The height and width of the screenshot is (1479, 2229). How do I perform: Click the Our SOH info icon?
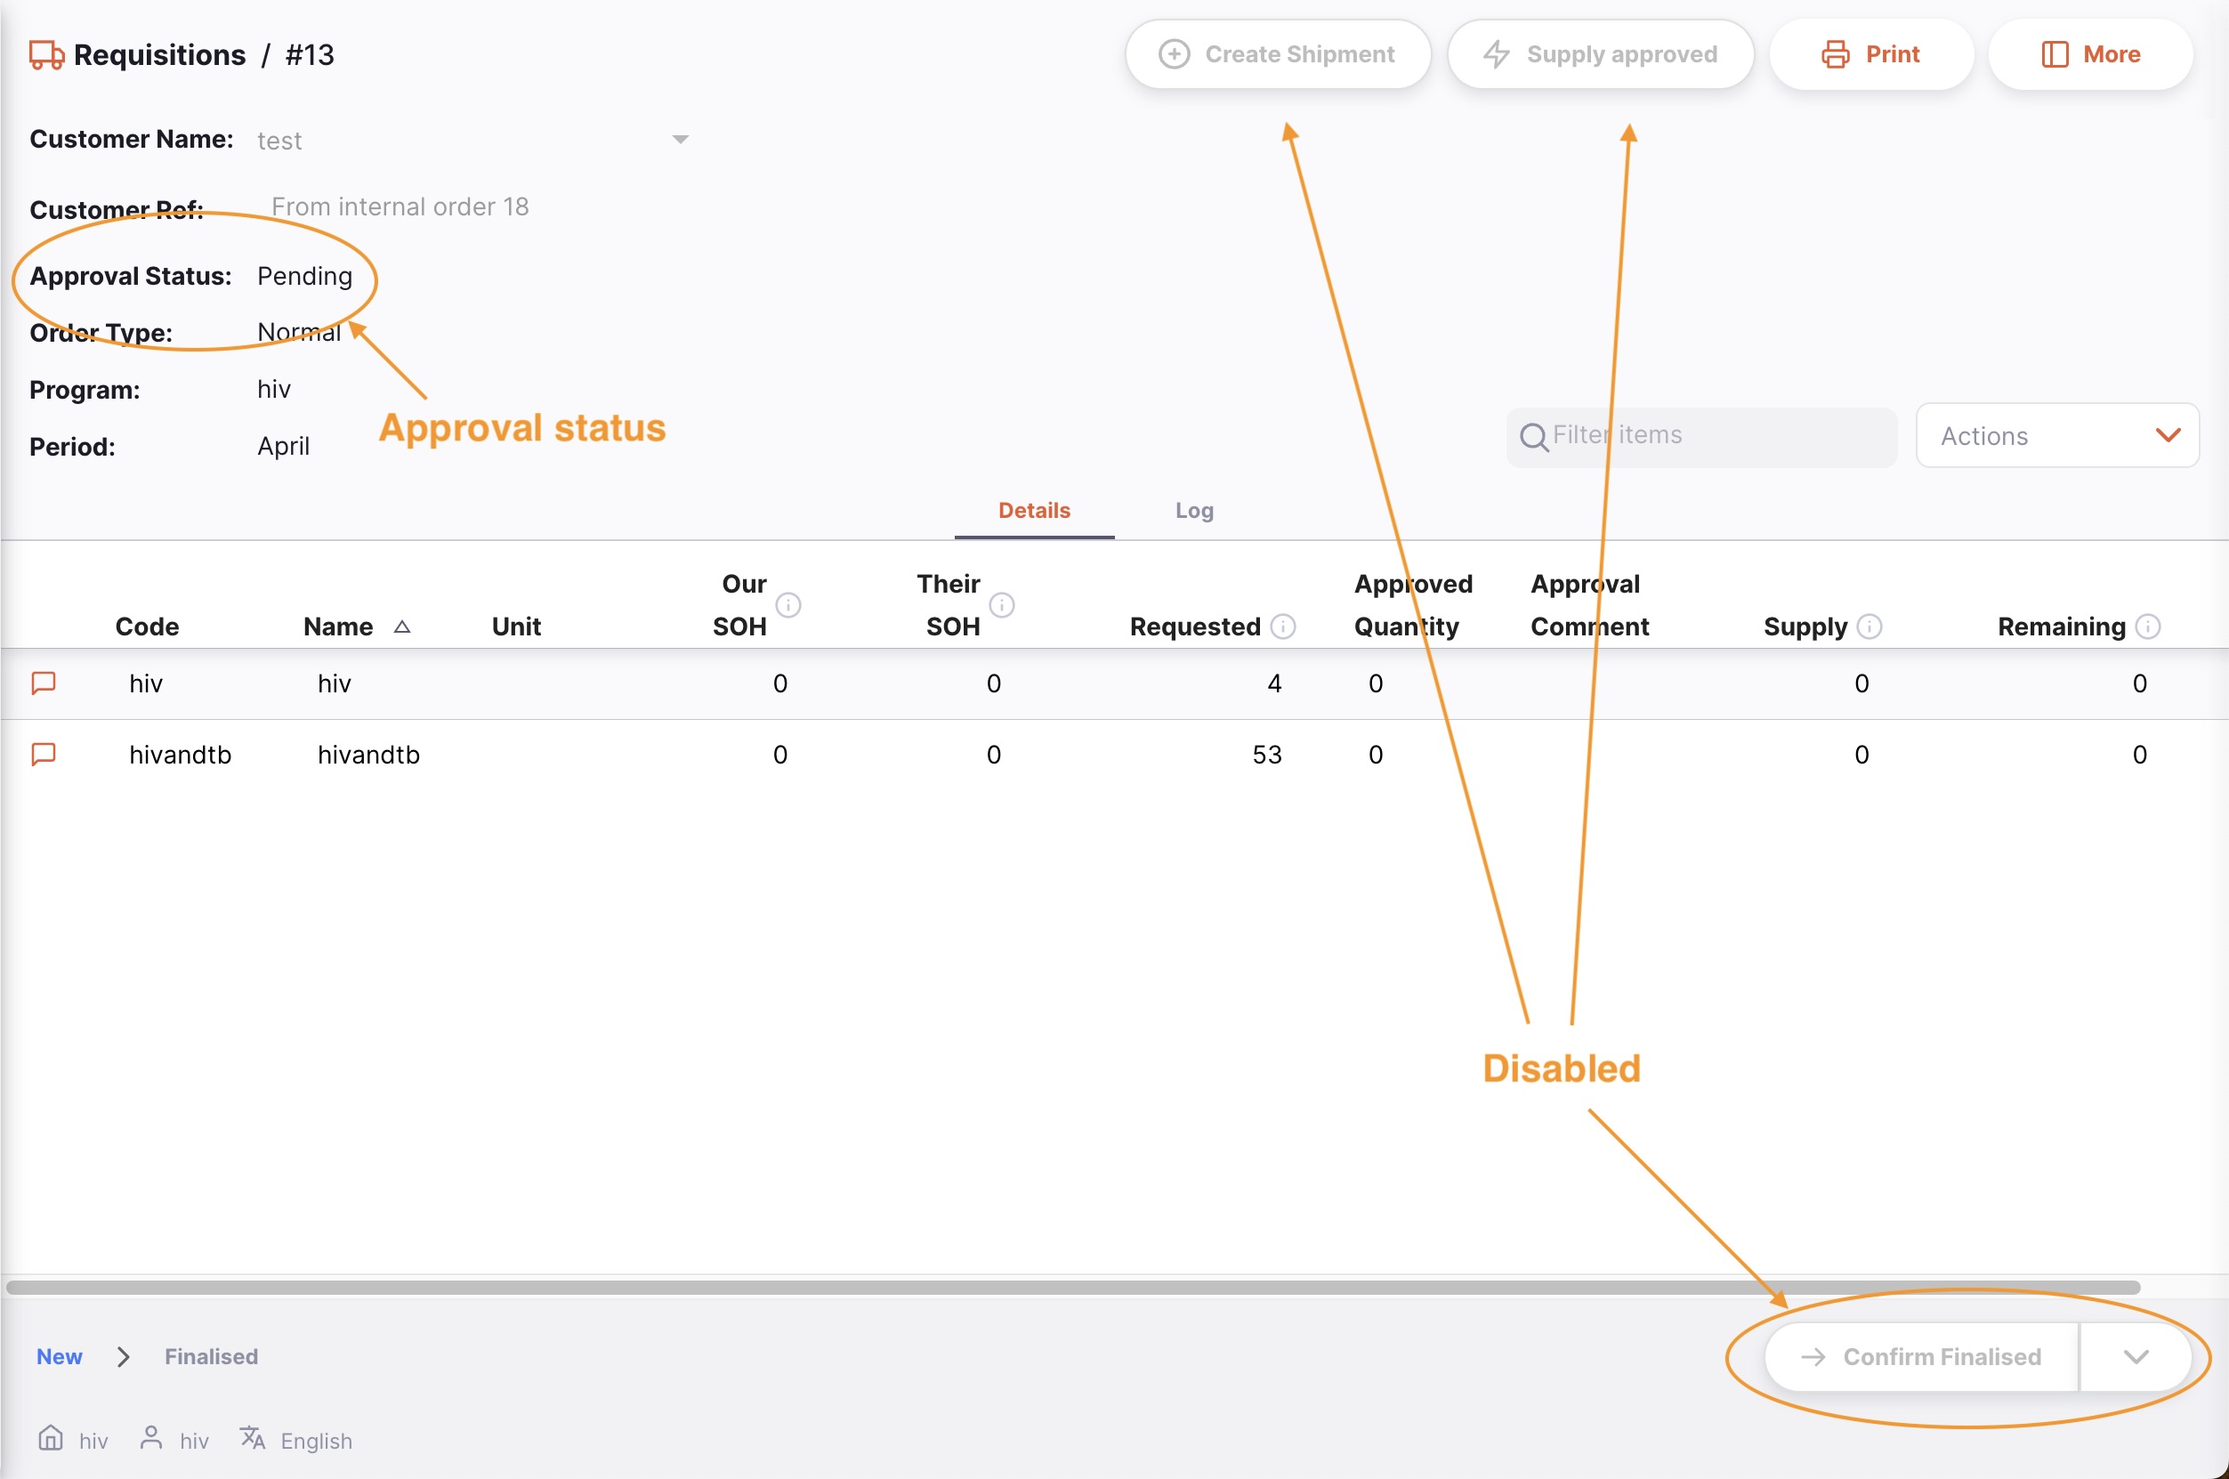point(788,604)
